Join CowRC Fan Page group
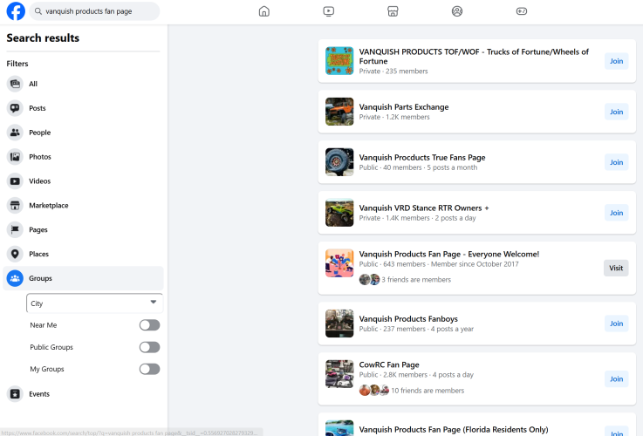The width and height of the screenshot is (643, 436). (x=616, y=379)
